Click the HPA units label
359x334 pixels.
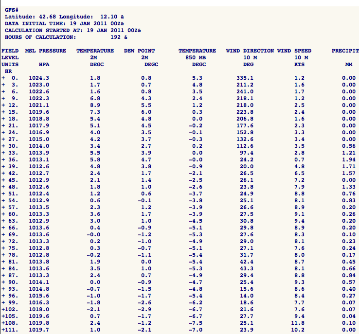[x=44, y=64]
